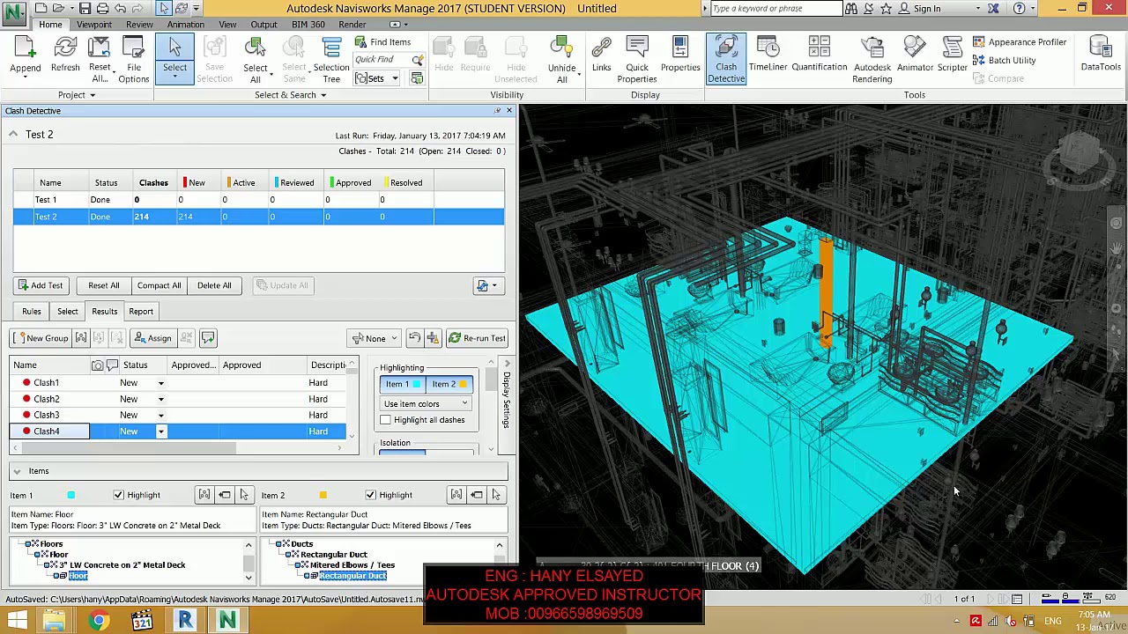Open the Selection Tree
Screen dimensions: 1128x634
point(331,60)
